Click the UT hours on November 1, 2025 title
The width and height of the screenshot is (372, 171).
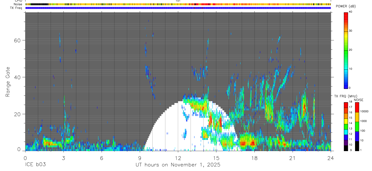[178, 165]
